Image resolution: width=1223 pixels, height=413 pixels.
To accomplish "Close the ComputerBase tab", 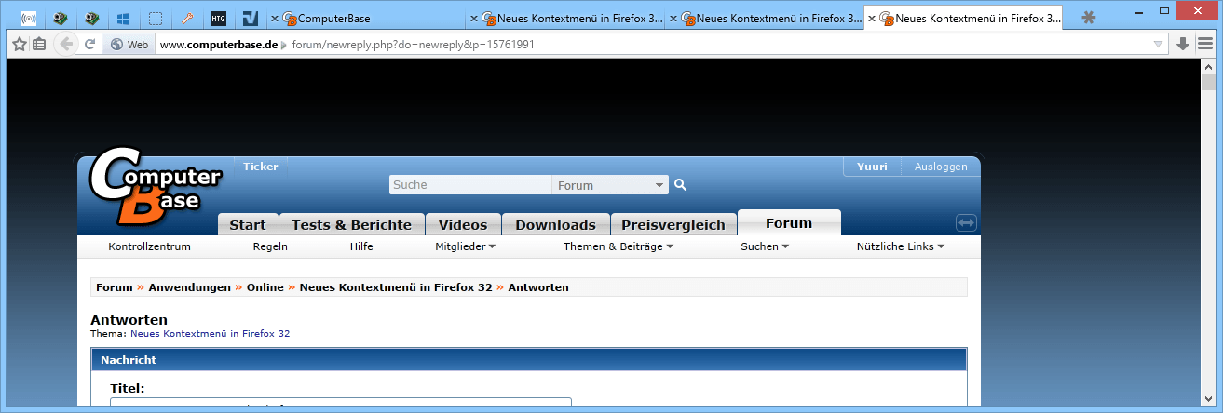I will coord(274,18).
